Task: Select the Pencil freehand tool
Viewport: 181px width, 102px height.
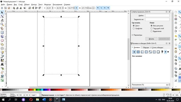Action: 2,52
